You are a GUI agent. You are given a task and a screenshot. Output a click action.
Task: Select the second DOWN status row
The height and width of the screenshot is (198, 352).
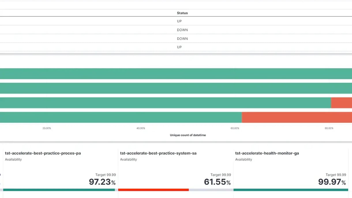182,38
